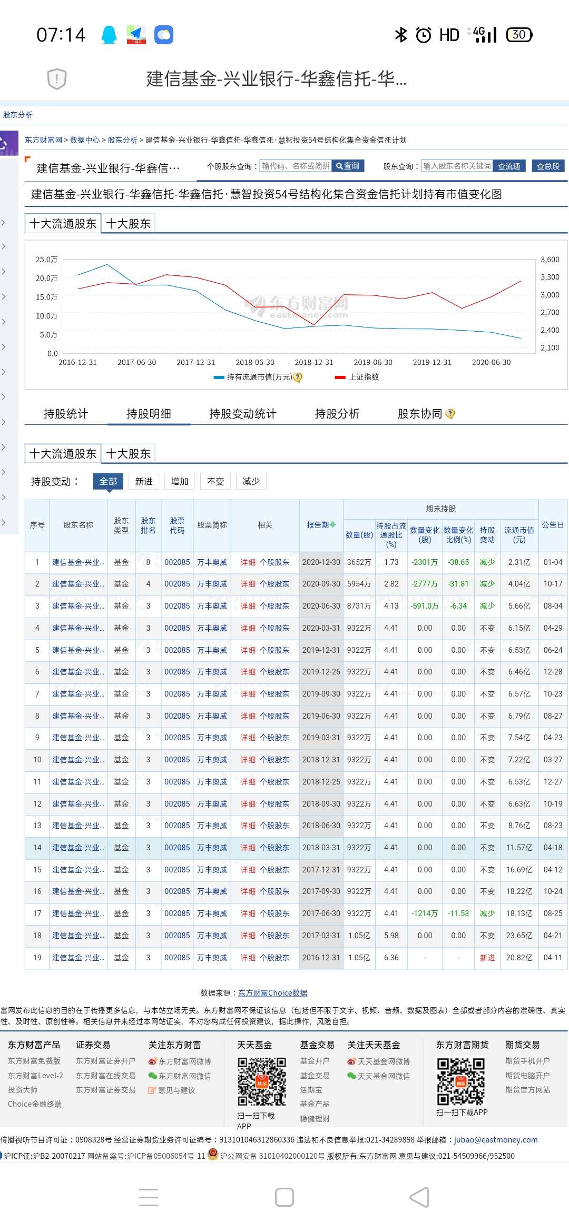Image resolution: width=569 pixels, height=1232 pixels.
Task: Switch table to 十大股东 tab
Action: (128, 454)
